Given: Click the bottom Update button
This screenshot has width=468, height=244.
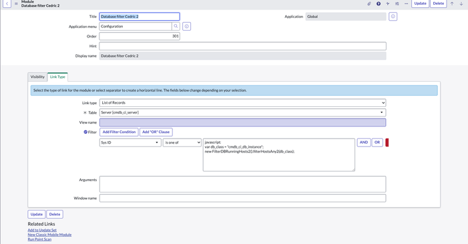Looking at the screenshot, I should 37,214.
